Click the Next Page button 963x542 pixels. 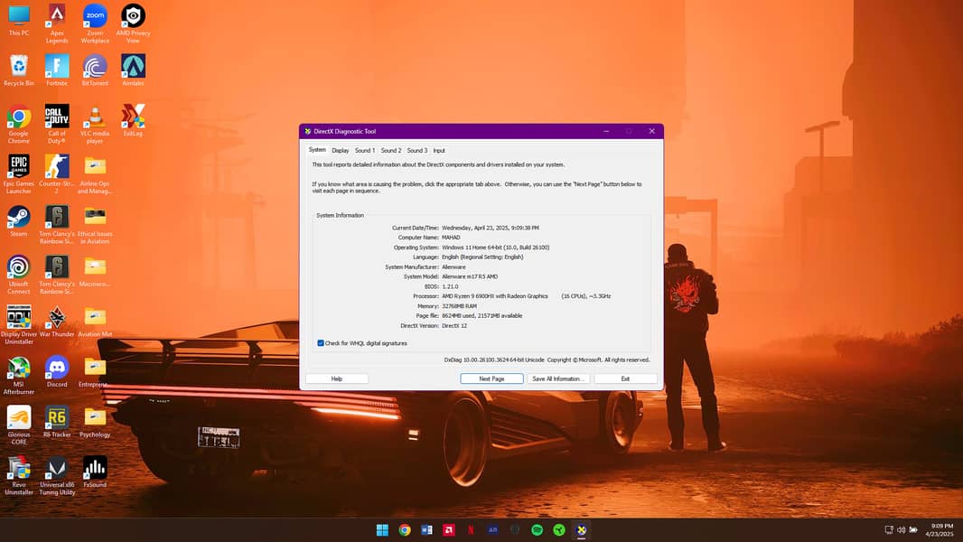(491, 378)
